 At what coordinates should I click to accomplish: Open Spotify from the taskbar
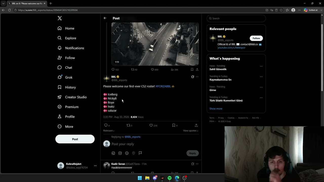[170, 178]
